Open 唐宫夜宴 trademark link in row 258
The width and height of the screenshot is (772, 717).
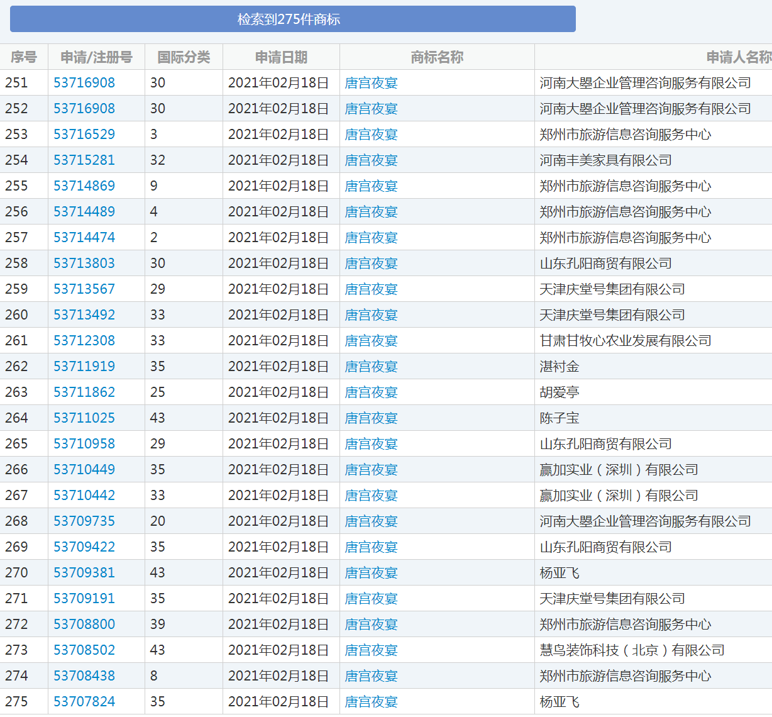[x=372, y=263]
